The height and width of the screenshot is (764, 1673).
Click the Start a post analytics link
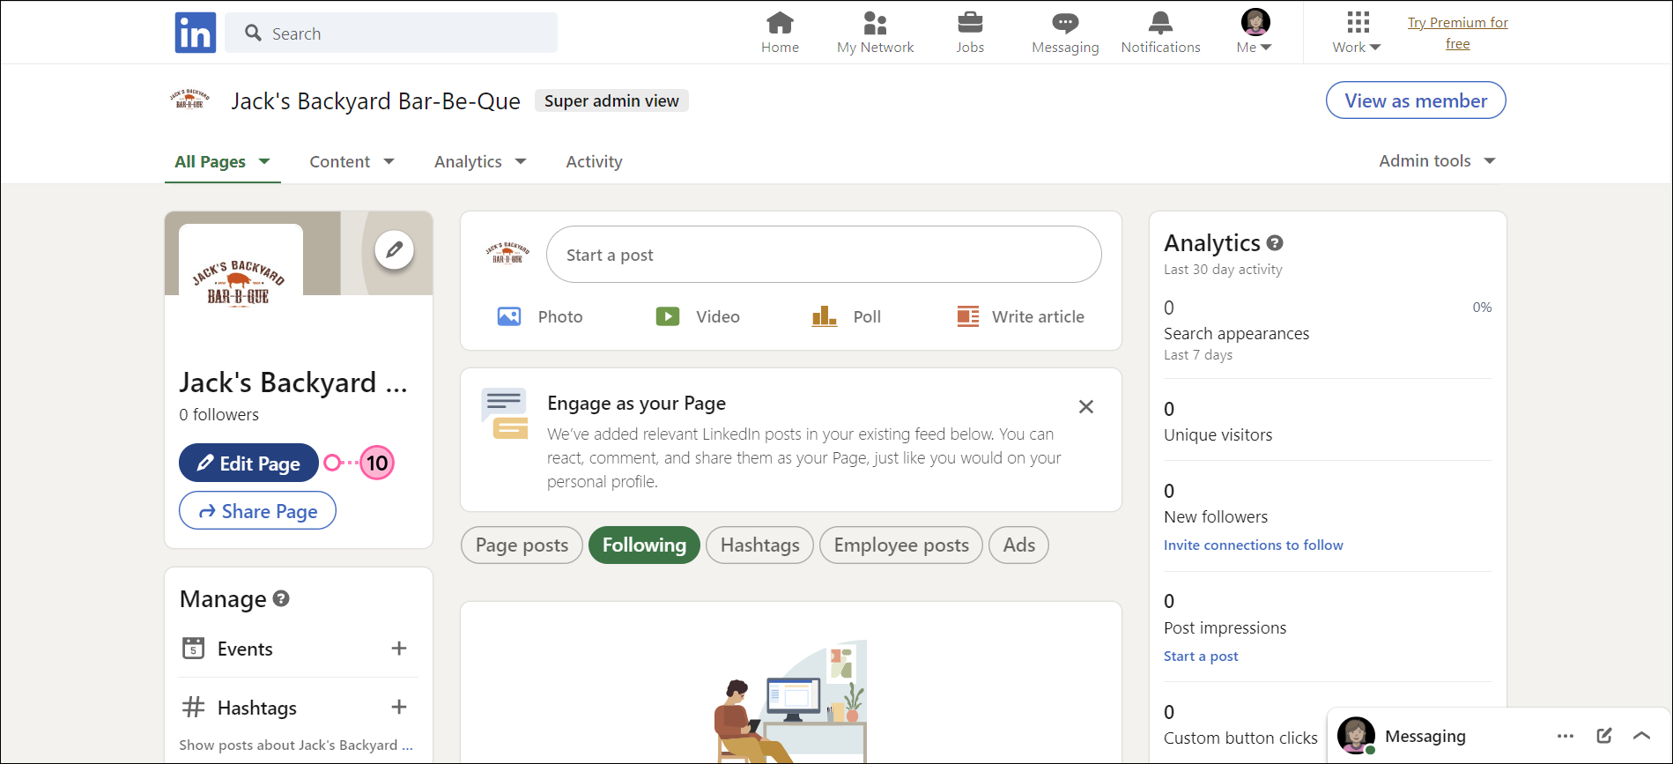click(x=1201, y=656)
